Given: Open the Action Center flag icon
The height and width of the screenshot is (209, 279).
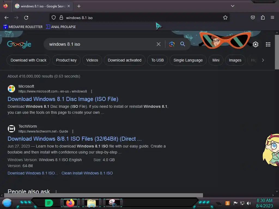Looking at the screenshot, I should (x=235, y=203).
